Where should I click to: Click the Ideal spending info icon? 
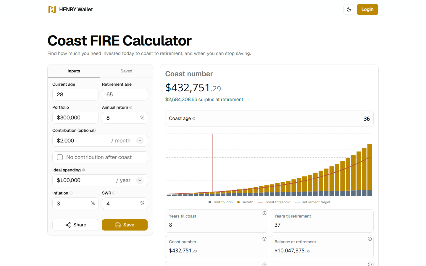[83, 170]
